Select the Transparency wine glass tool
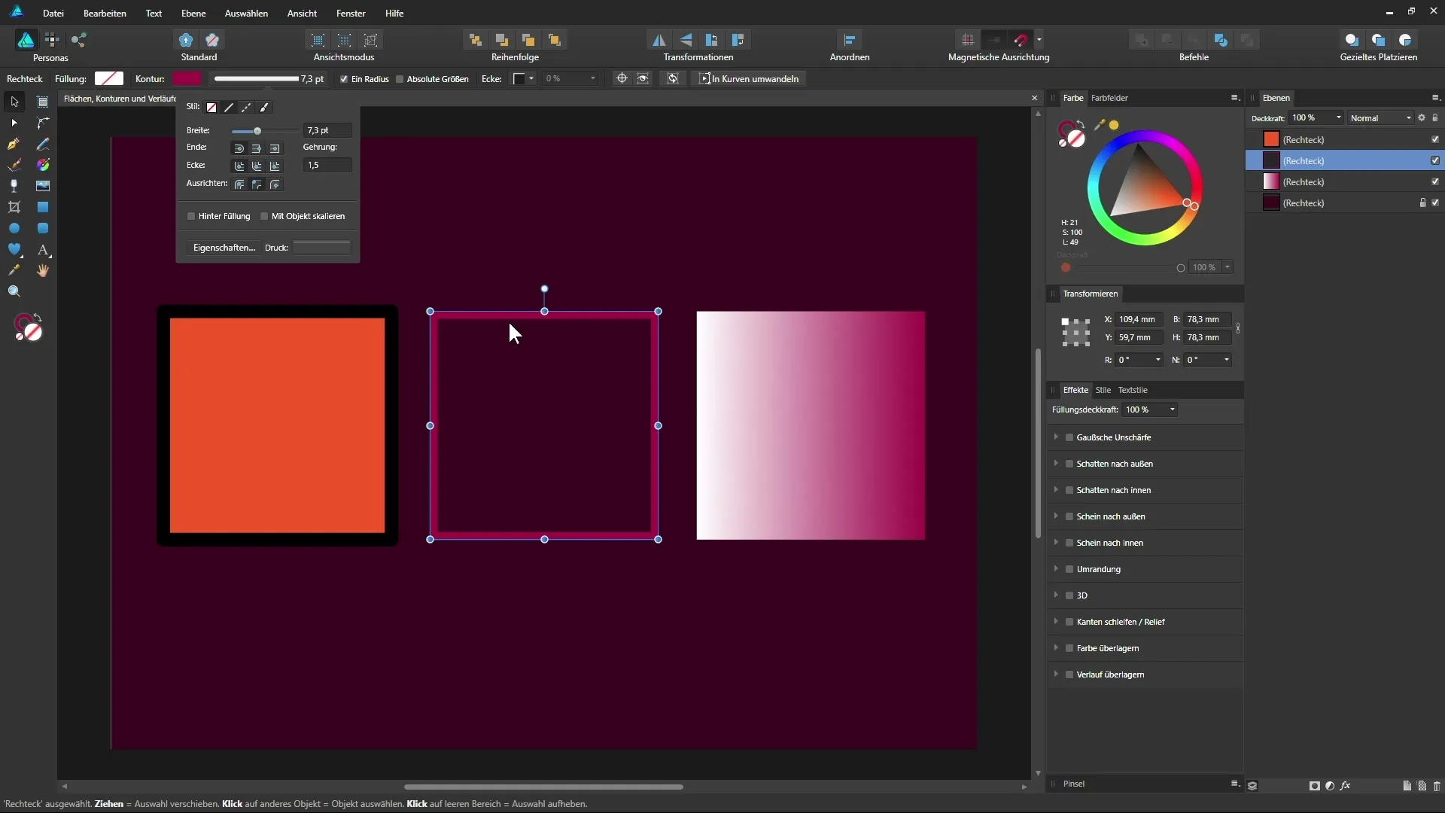The height and width of the screenshot is (813, 1445). [x=14, y=186]
